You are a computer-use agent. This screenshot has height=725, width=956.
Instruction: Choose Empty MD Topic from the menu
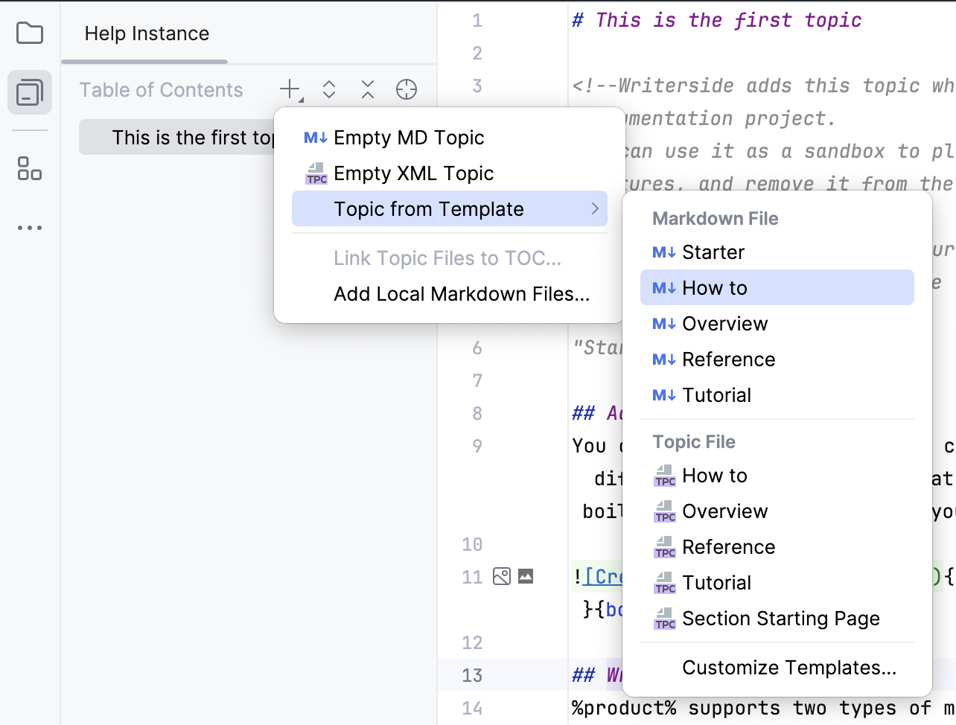pyautogui.click(x=409, y=137)
